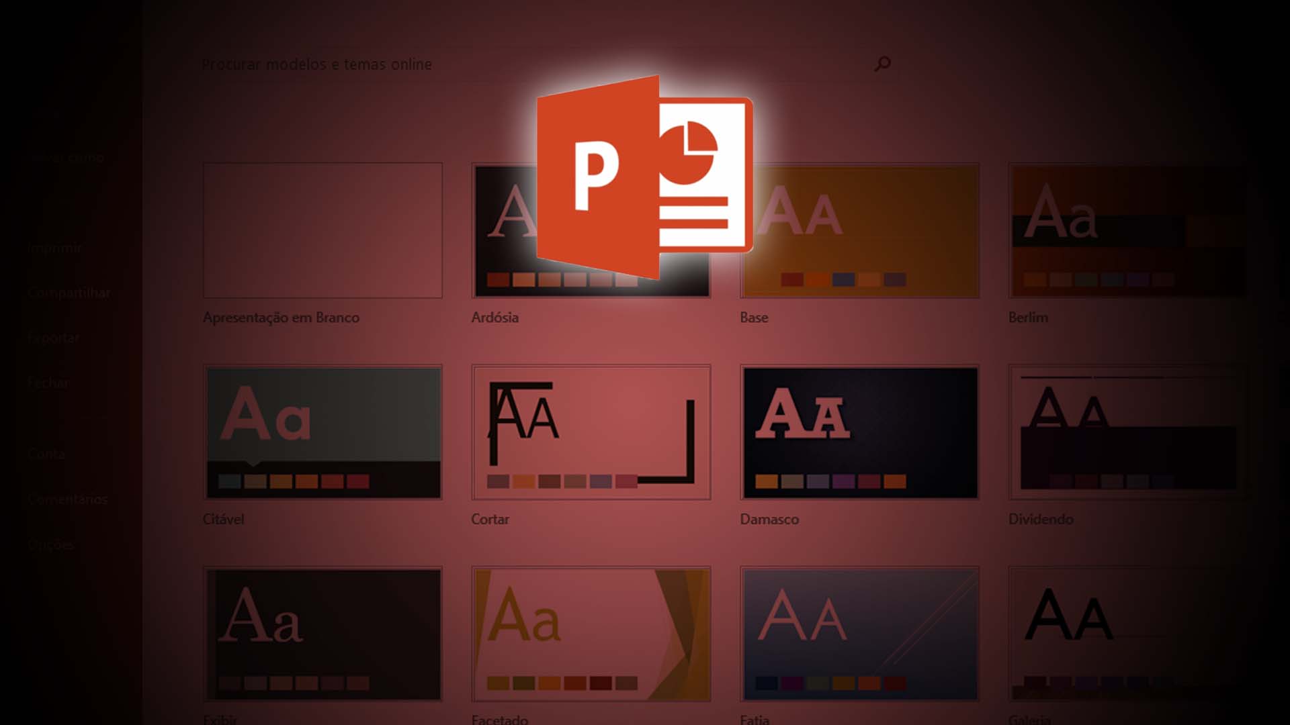Image resolution: width=1290 pixels, height=725 pixels.
Task: Open the Damasco theme thumbnail
Action: click(x=859, y=432)
